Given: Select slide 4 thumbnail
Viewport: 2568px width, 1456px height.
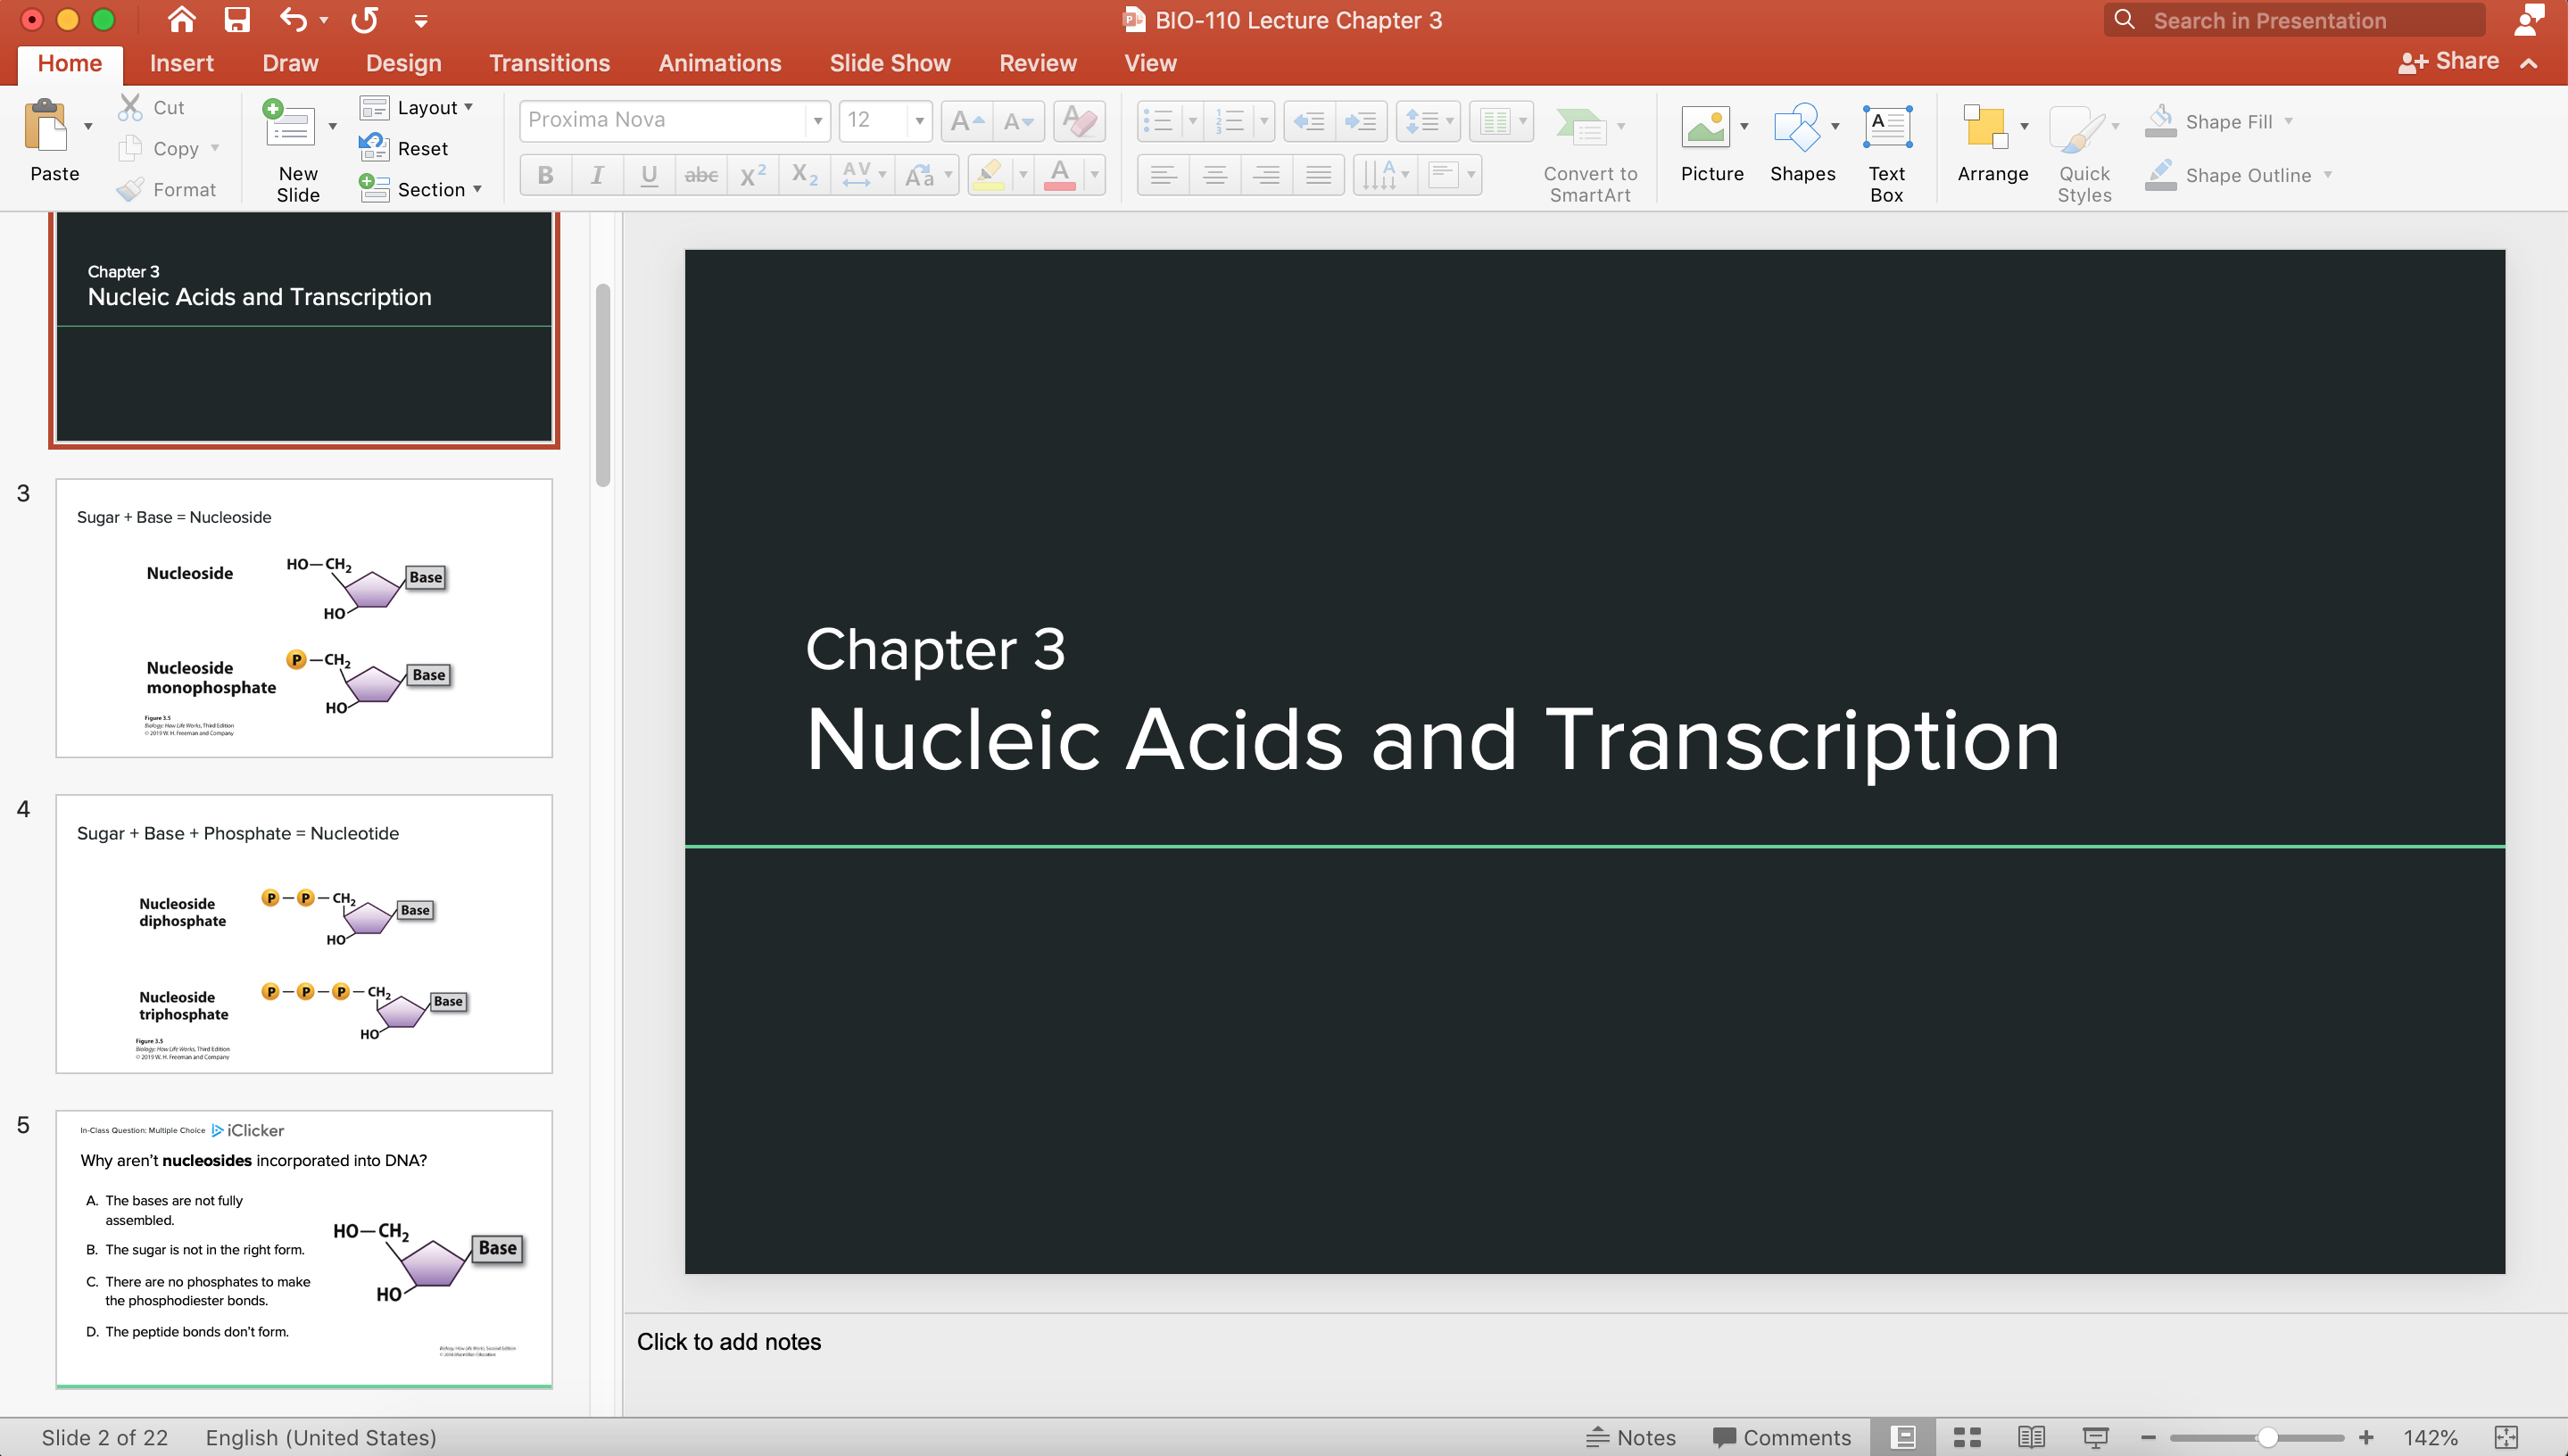Looking at the screenshot, I should pyautogui.click(x=304, y=933).
